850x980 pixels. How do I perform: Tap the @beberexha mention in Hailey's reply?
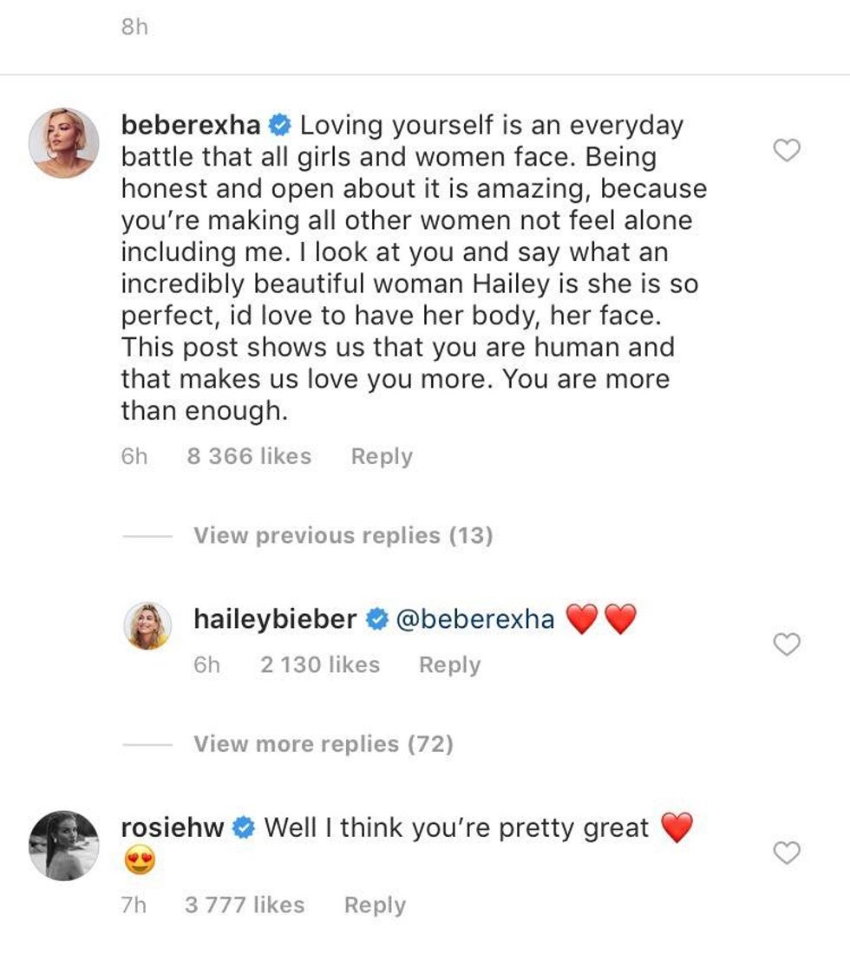click(474, 619)
